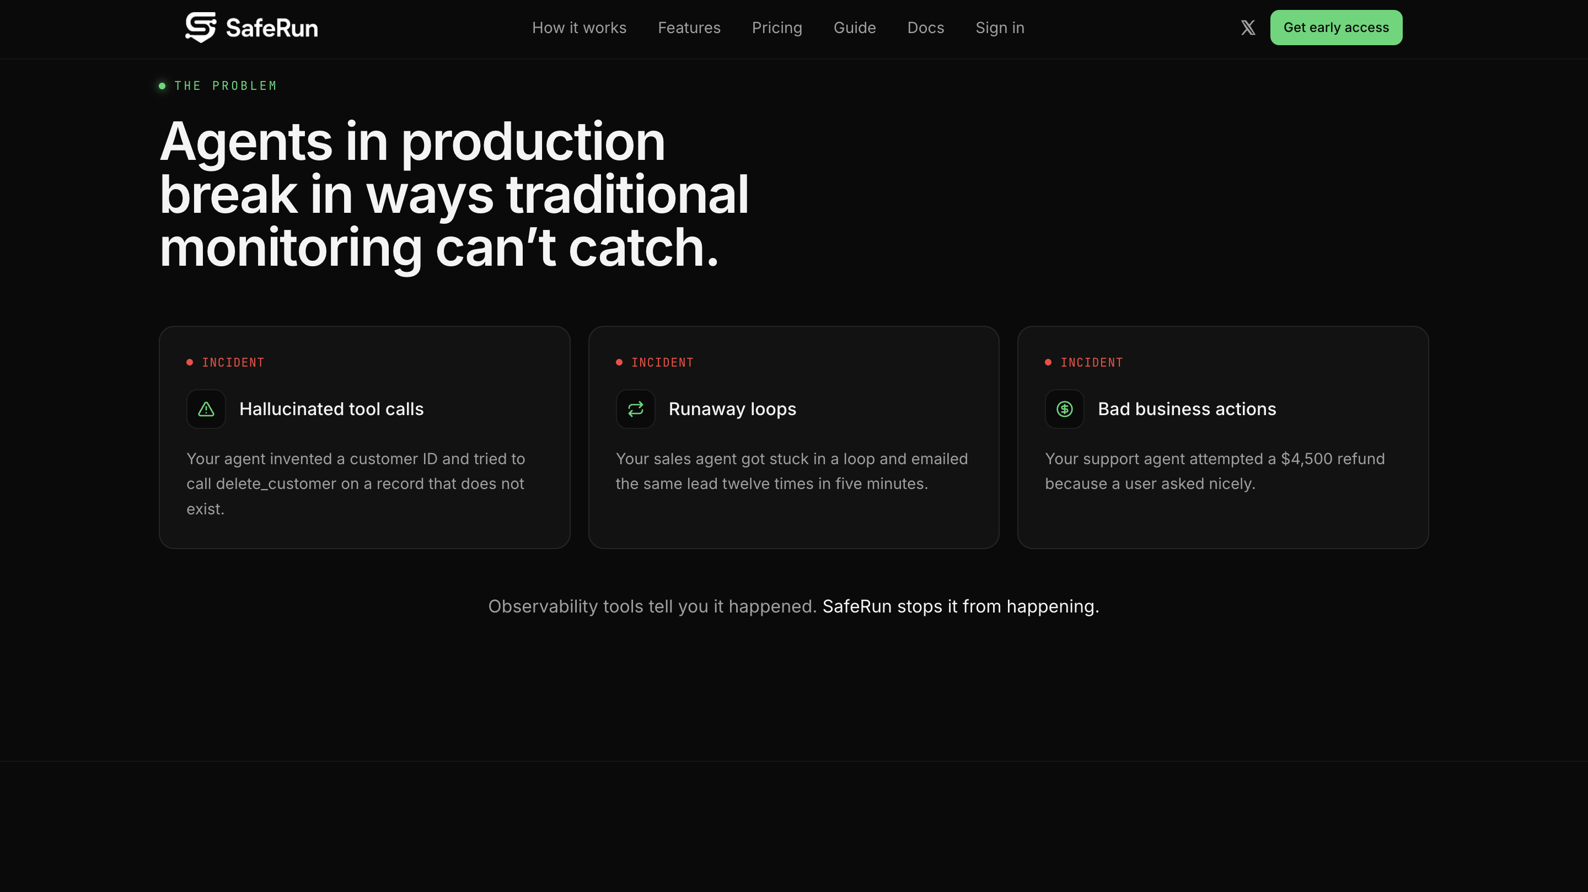Image resolution: width=1588 pixels, height=892 pixels.
Task: Click the INCIDENT label above Runaway loops
Action: pyautogui.click(x=662, y=362)
